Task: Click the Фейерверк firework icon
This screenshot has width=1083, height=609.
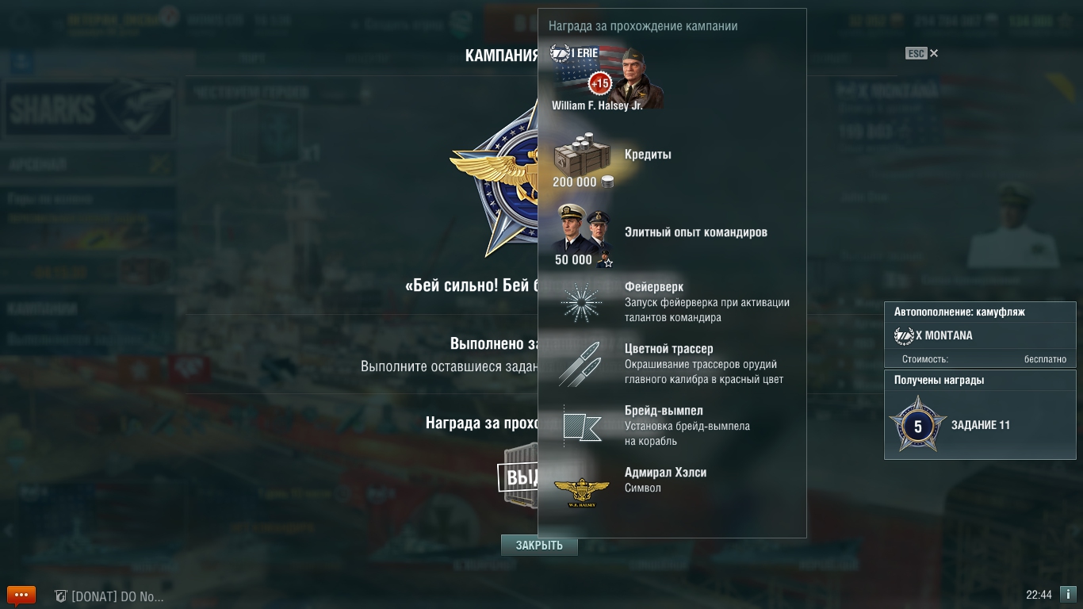Action: (581, 302)
